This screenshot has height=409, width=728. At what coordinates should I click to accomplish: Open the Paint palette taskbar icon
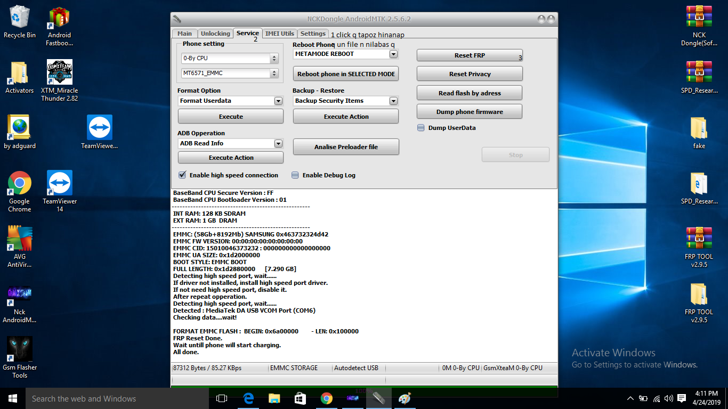[405, 398]
